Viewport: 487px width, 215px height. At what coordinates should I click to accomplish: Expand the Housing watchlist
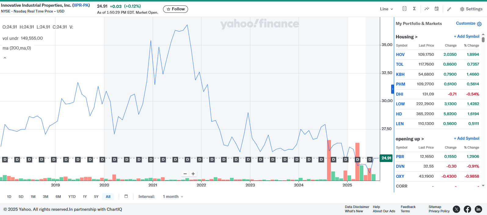pyautogui.click(x=406, y=37)
